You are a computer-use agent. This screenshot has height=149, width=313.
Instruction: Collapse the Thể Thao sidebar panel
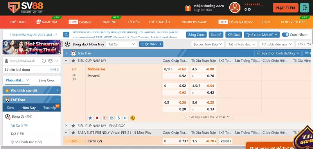57,100
